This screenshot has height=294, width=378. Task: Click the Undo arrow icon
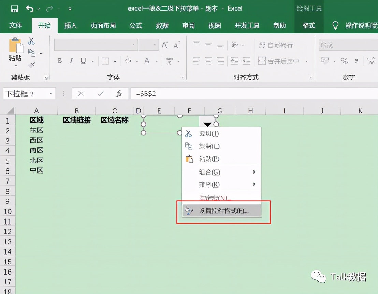tap(30, 9)
